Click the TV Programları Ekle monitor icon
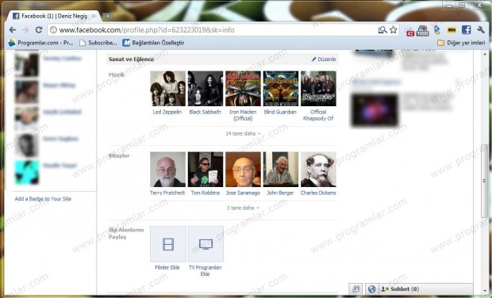 click(206, 244)
